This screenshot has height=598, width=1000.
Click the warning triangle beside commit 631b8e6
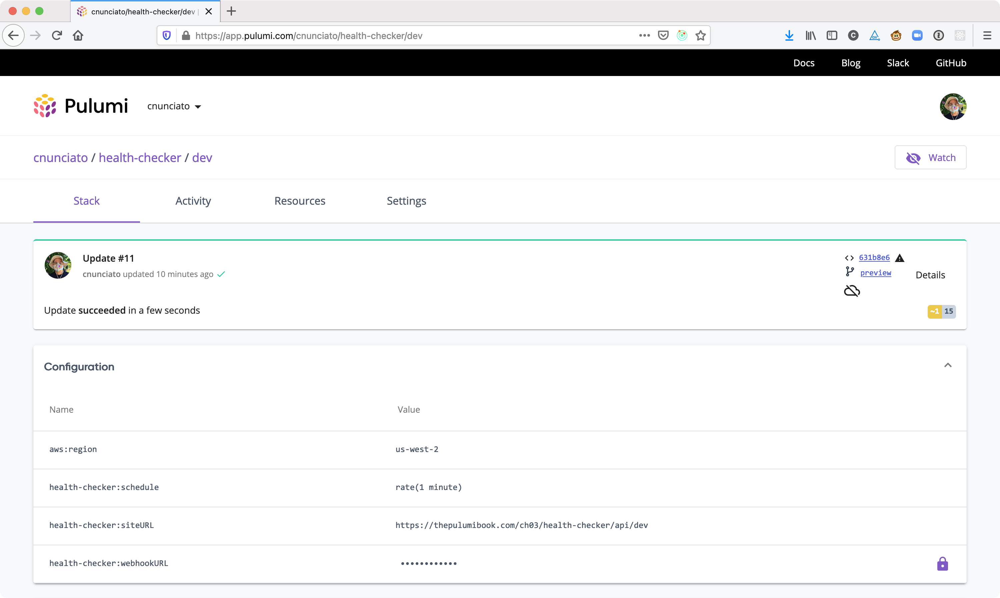(900, 258)
